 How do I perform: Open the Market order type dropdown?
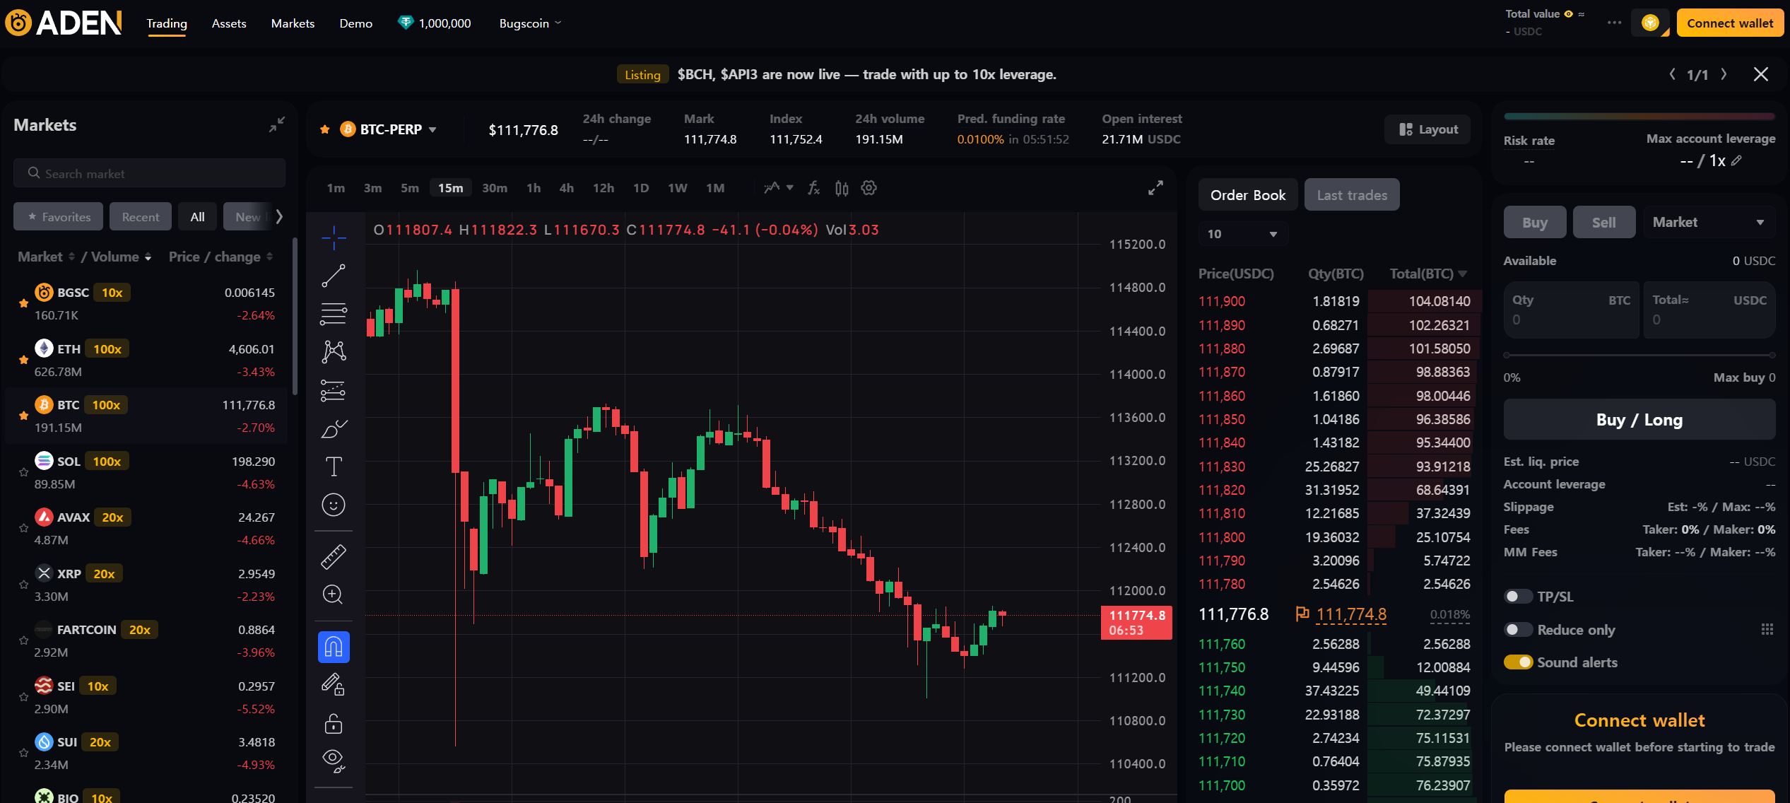pyautogui.click(x=1708, y=222)
